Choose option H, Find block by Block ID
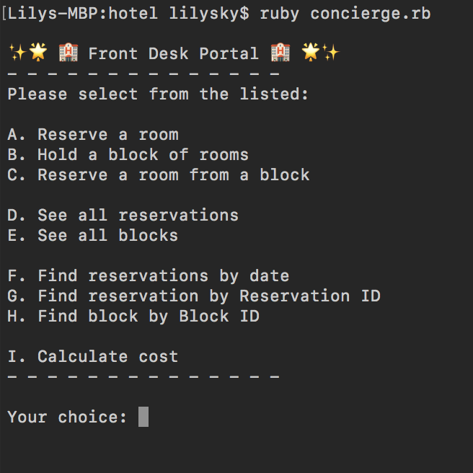473x473 pixels. [x=133, y=317]
